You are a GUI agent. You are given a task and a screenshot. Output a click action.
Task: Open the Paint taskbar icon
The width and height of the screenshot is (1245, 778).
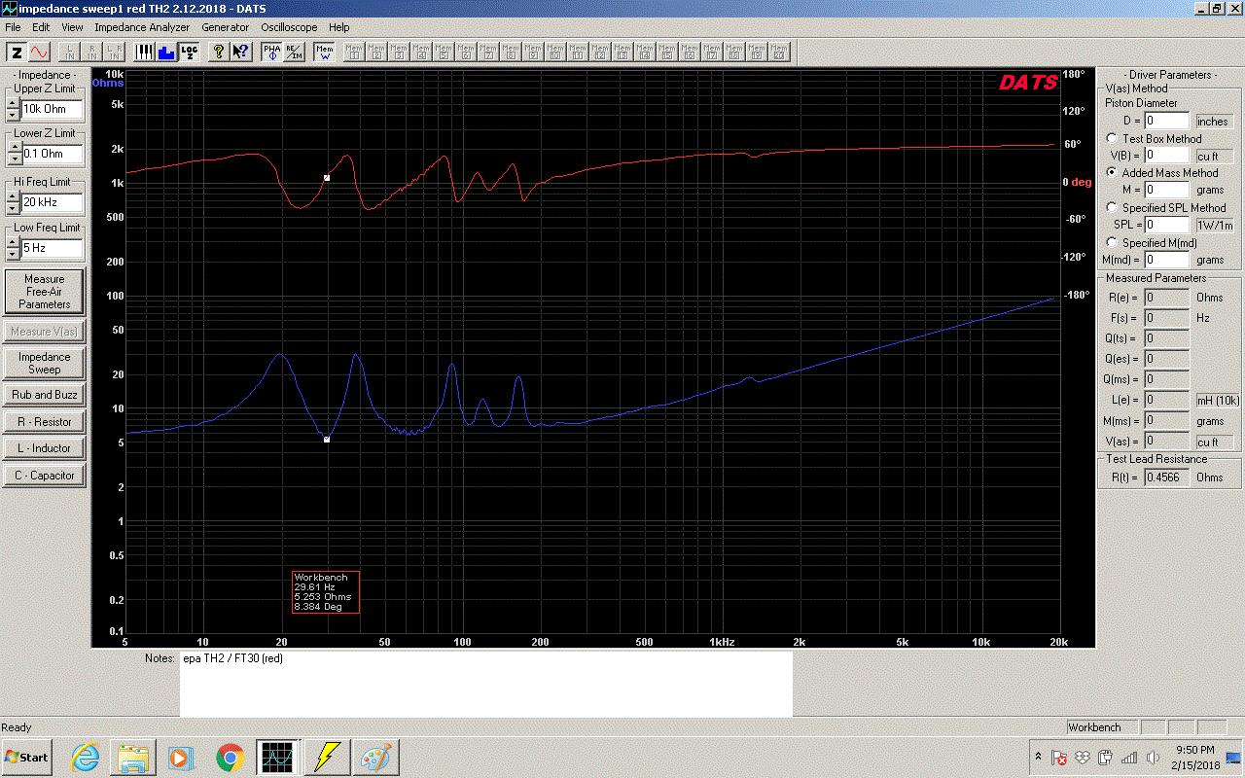click(374, 757)
